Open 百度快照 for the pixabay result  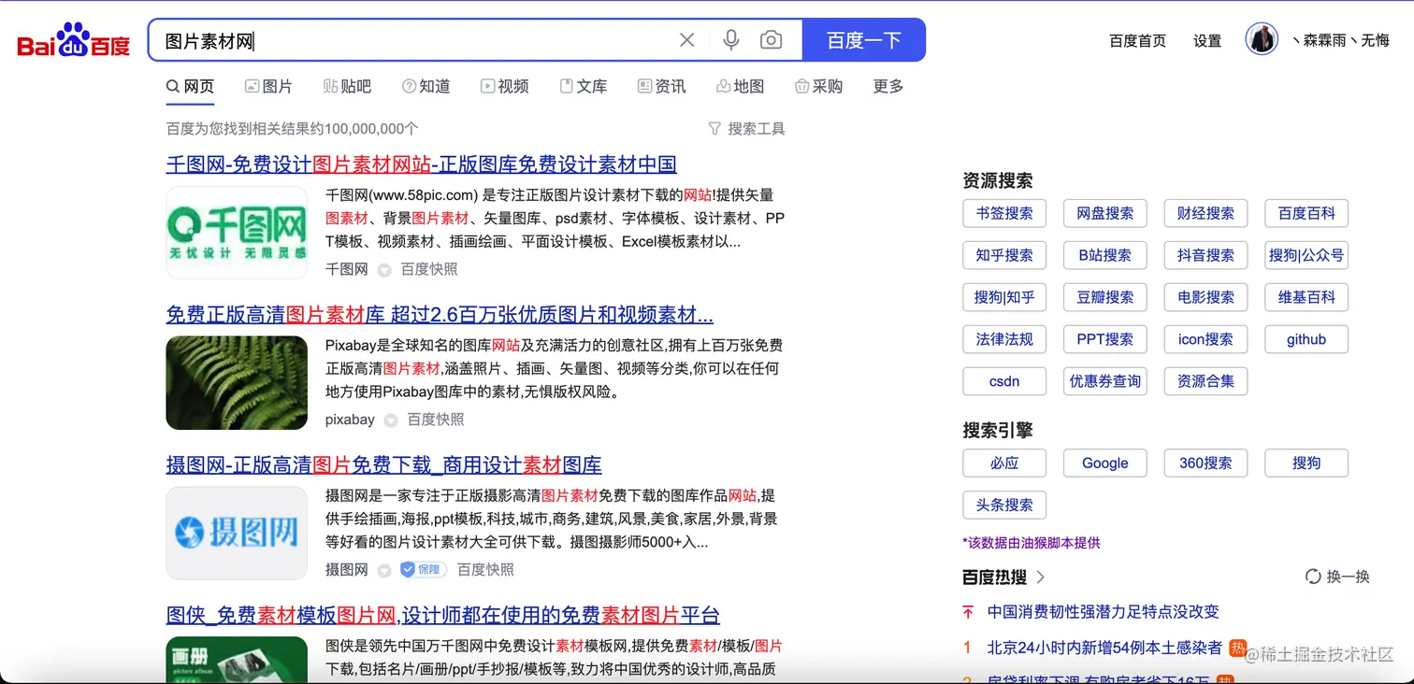[436, 420]
